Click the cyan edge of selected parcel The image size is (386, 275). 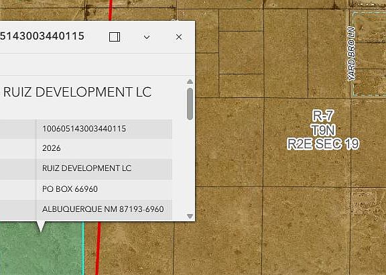coord(83,248)
